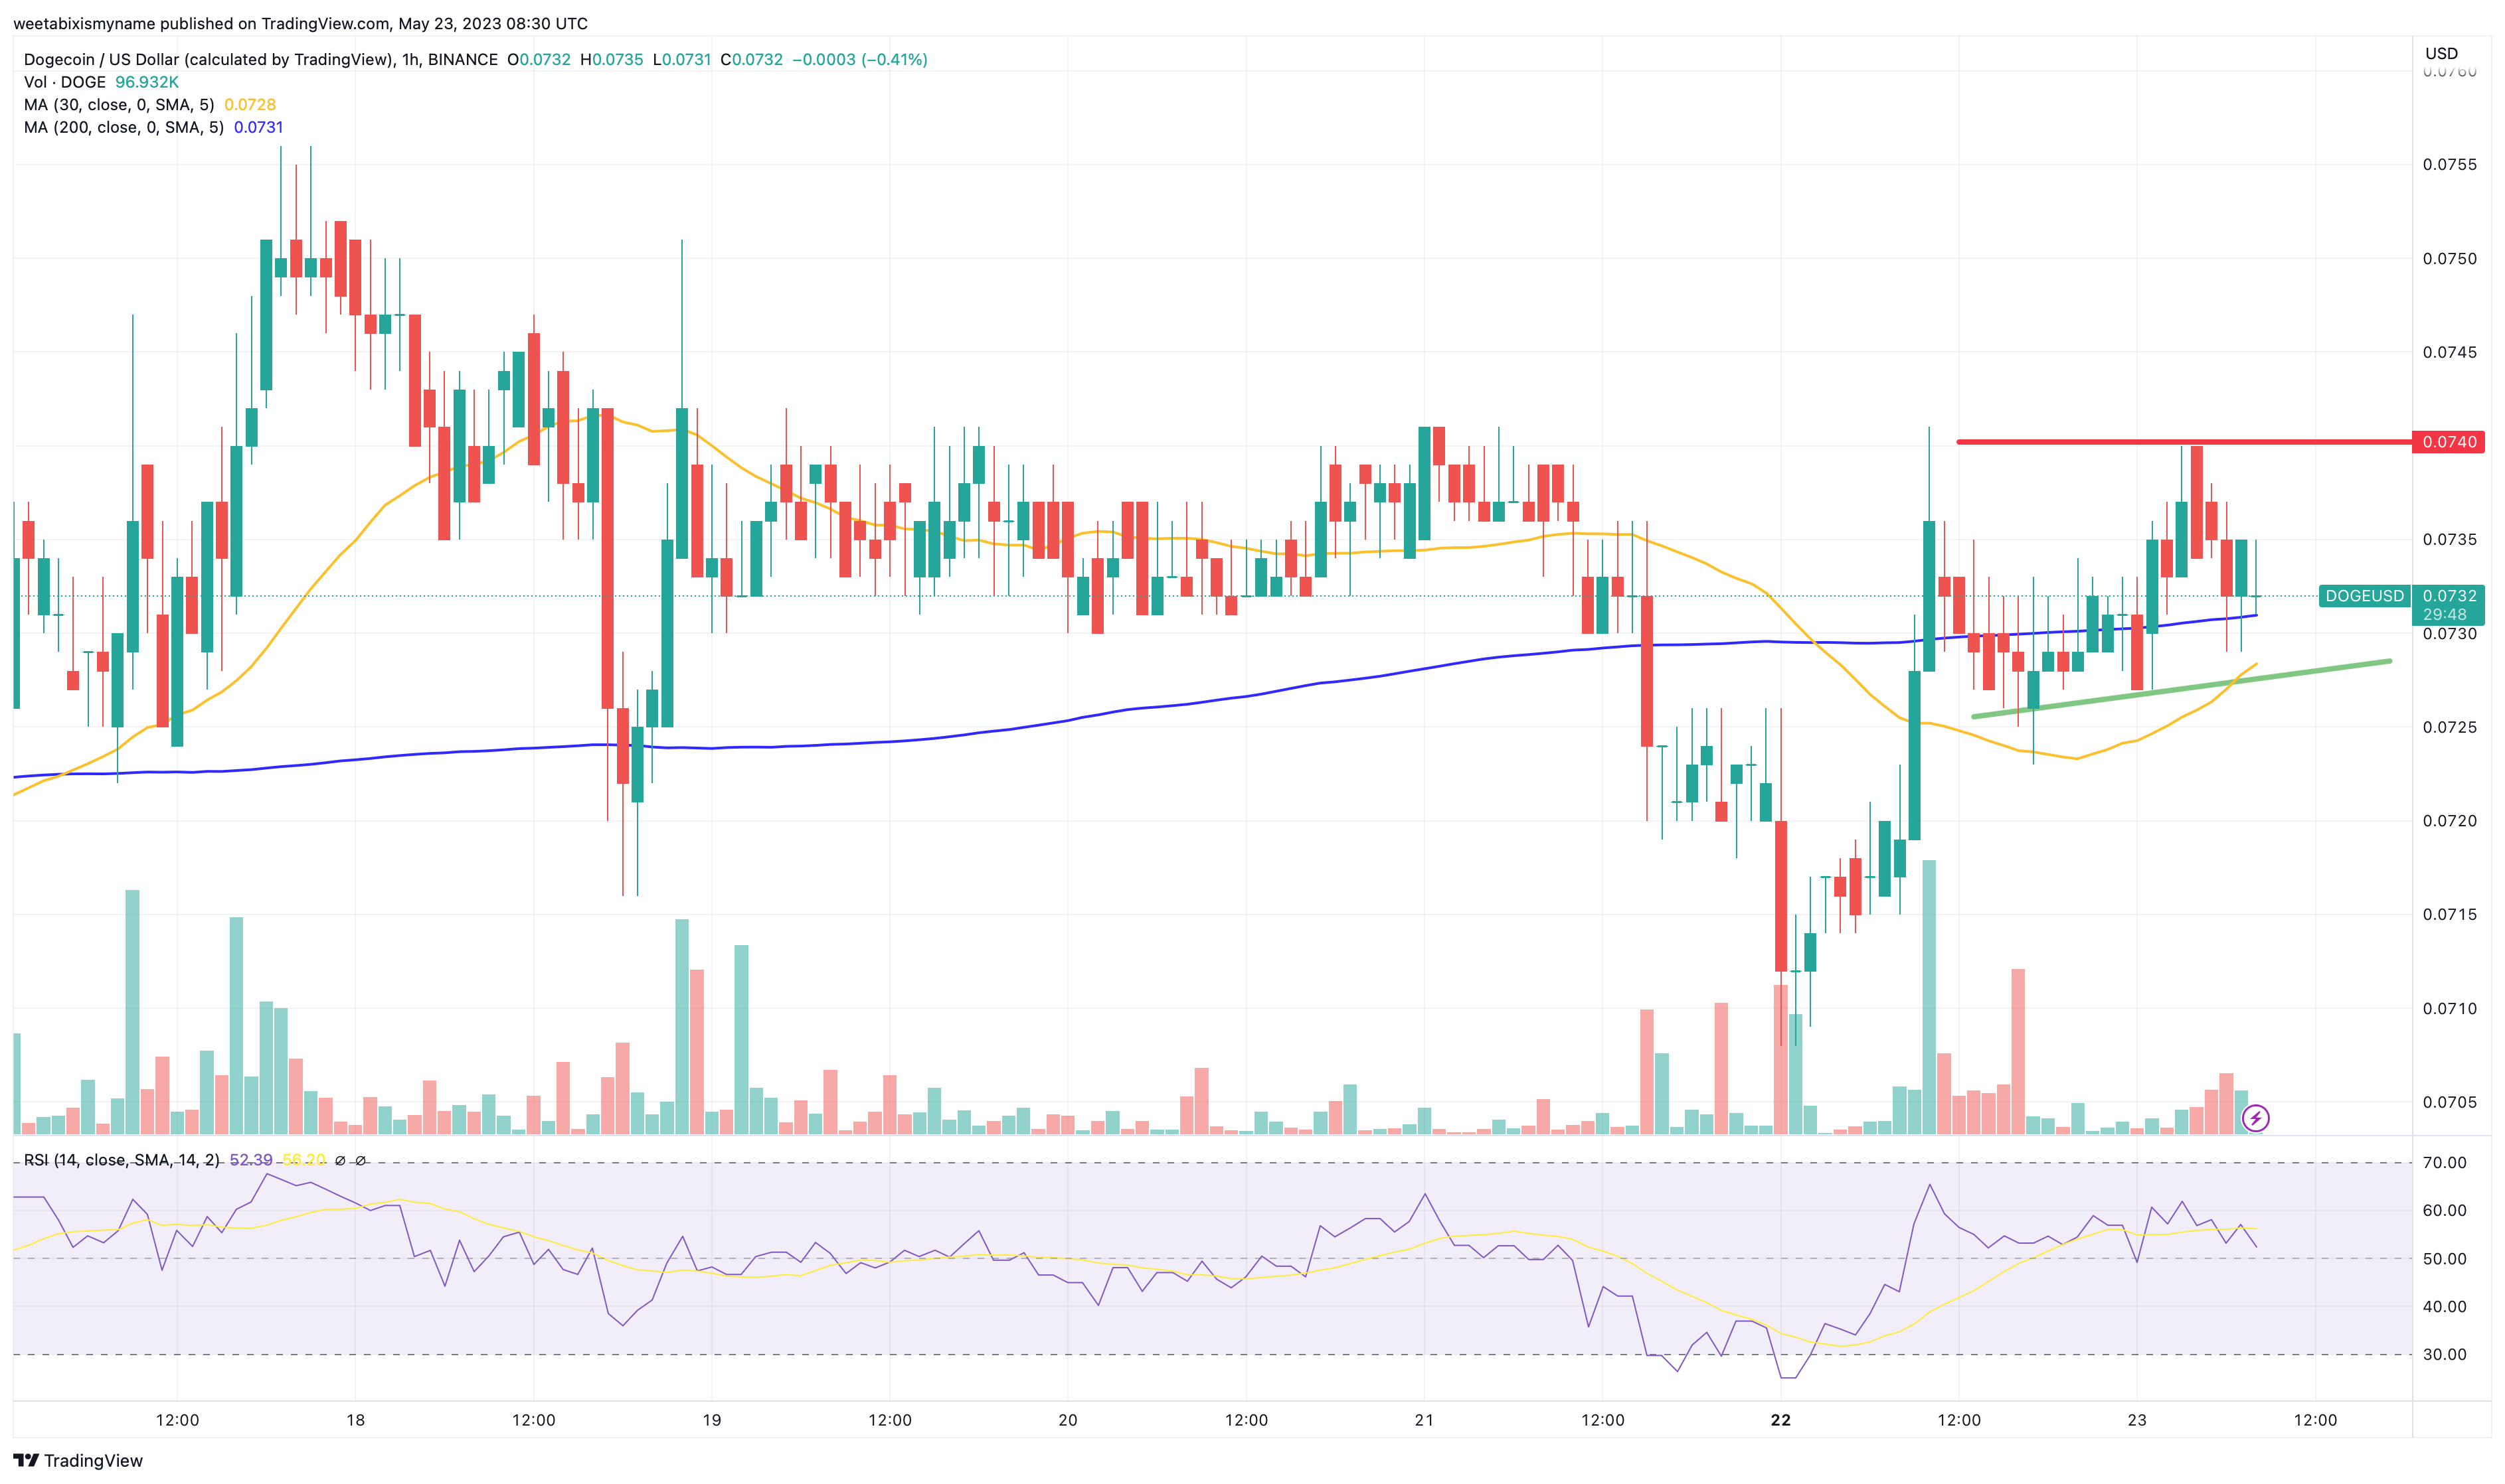Click the 0.0725 price axis label

pos(2450,727)
